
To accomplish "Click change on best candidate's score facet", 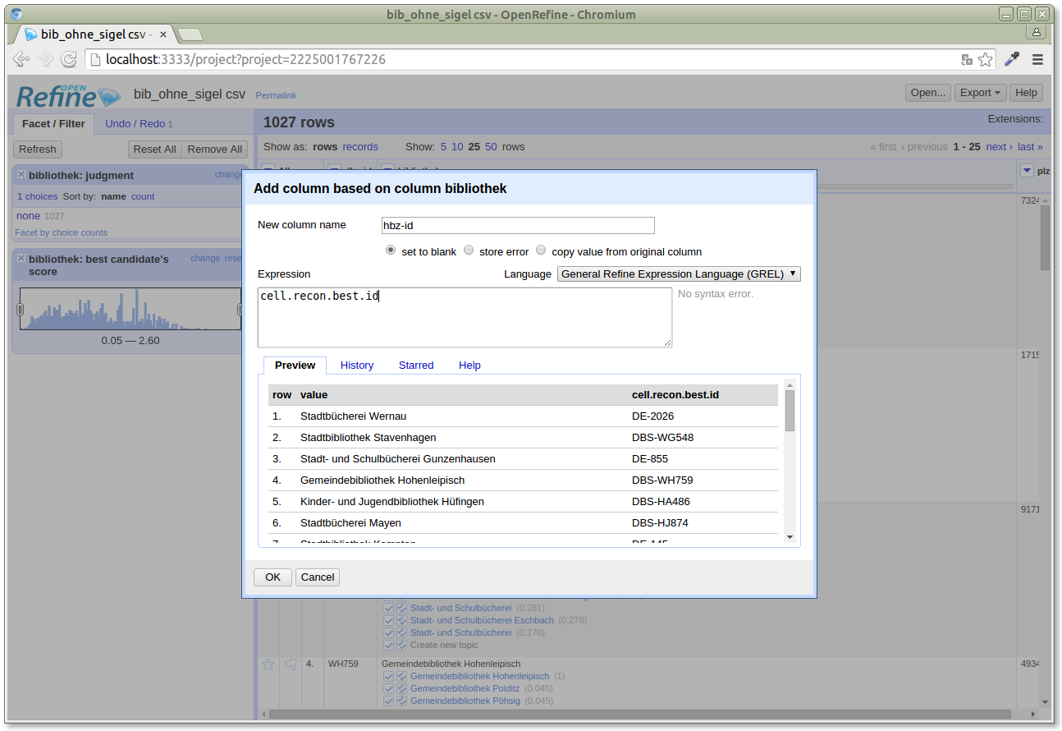I will coord(205,258).
